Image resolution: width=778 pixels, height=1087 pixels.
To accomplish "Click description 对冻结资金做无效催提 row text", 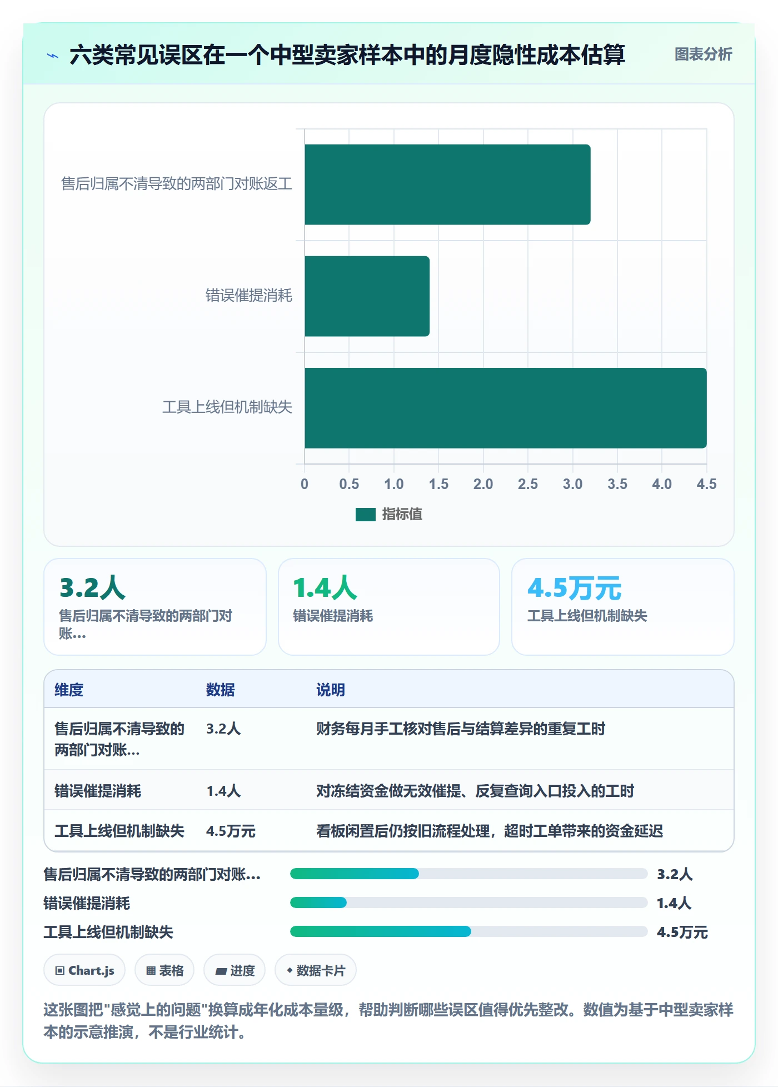I will 475,791.
